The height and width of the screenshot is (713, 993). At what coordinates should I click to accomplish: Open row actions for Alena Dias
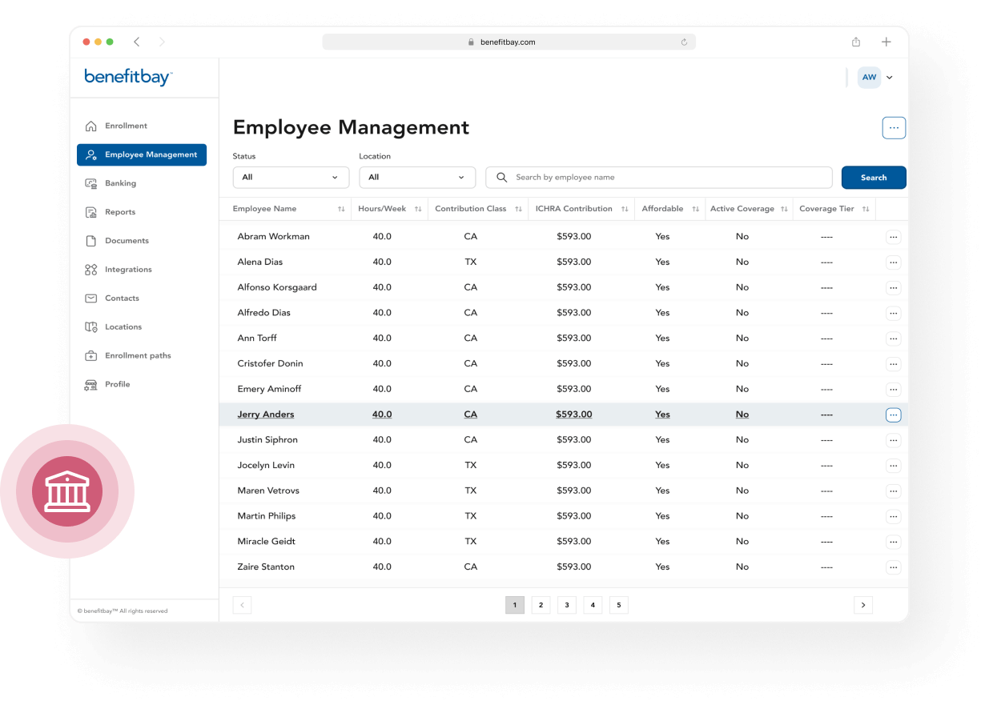[x=894, y=262]
